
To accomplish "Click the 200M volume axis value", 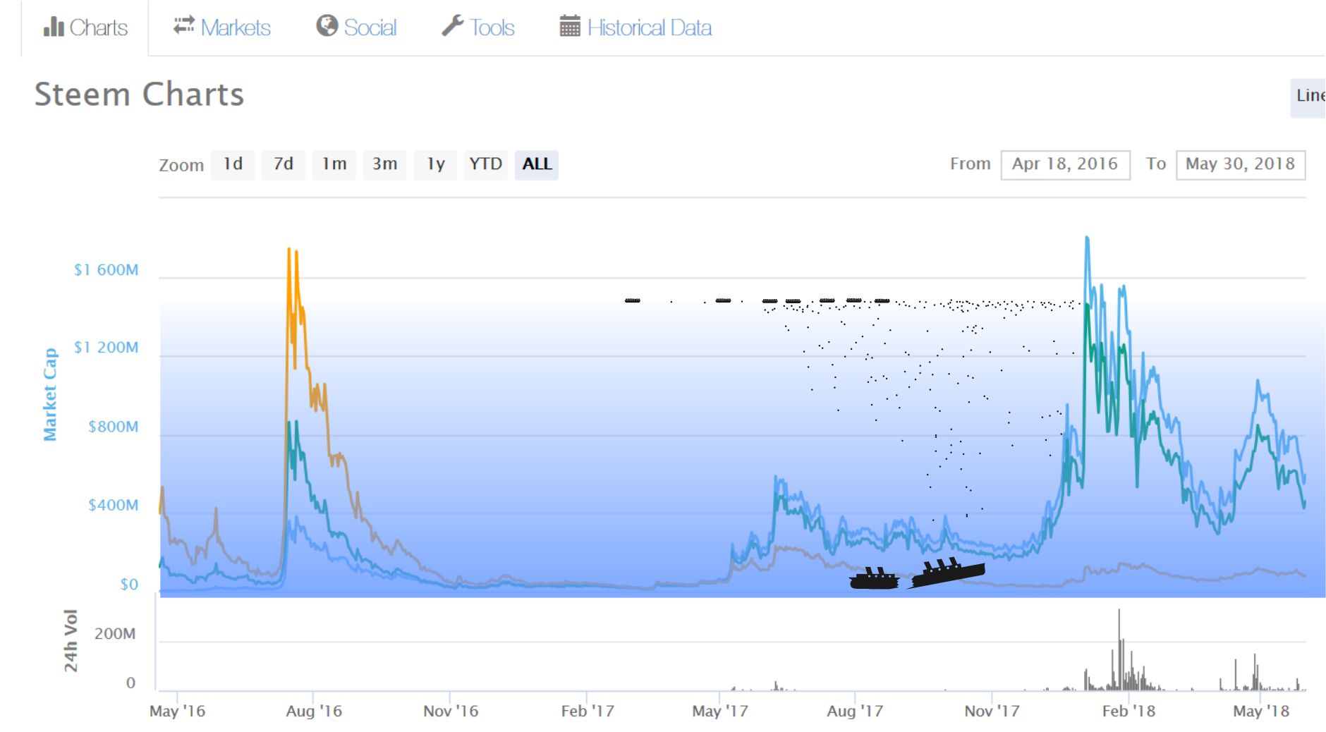I will (115, 634).
